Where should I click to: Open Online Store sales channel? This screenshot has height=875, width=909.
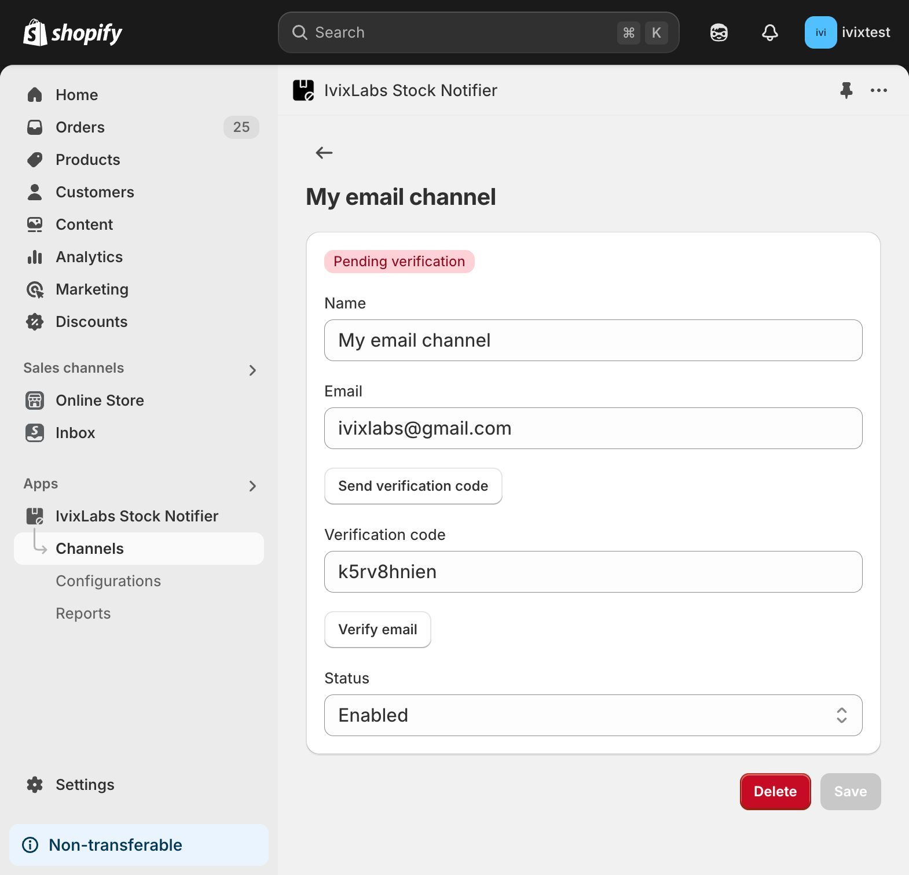pyautogui.click(x=139, y=400)
